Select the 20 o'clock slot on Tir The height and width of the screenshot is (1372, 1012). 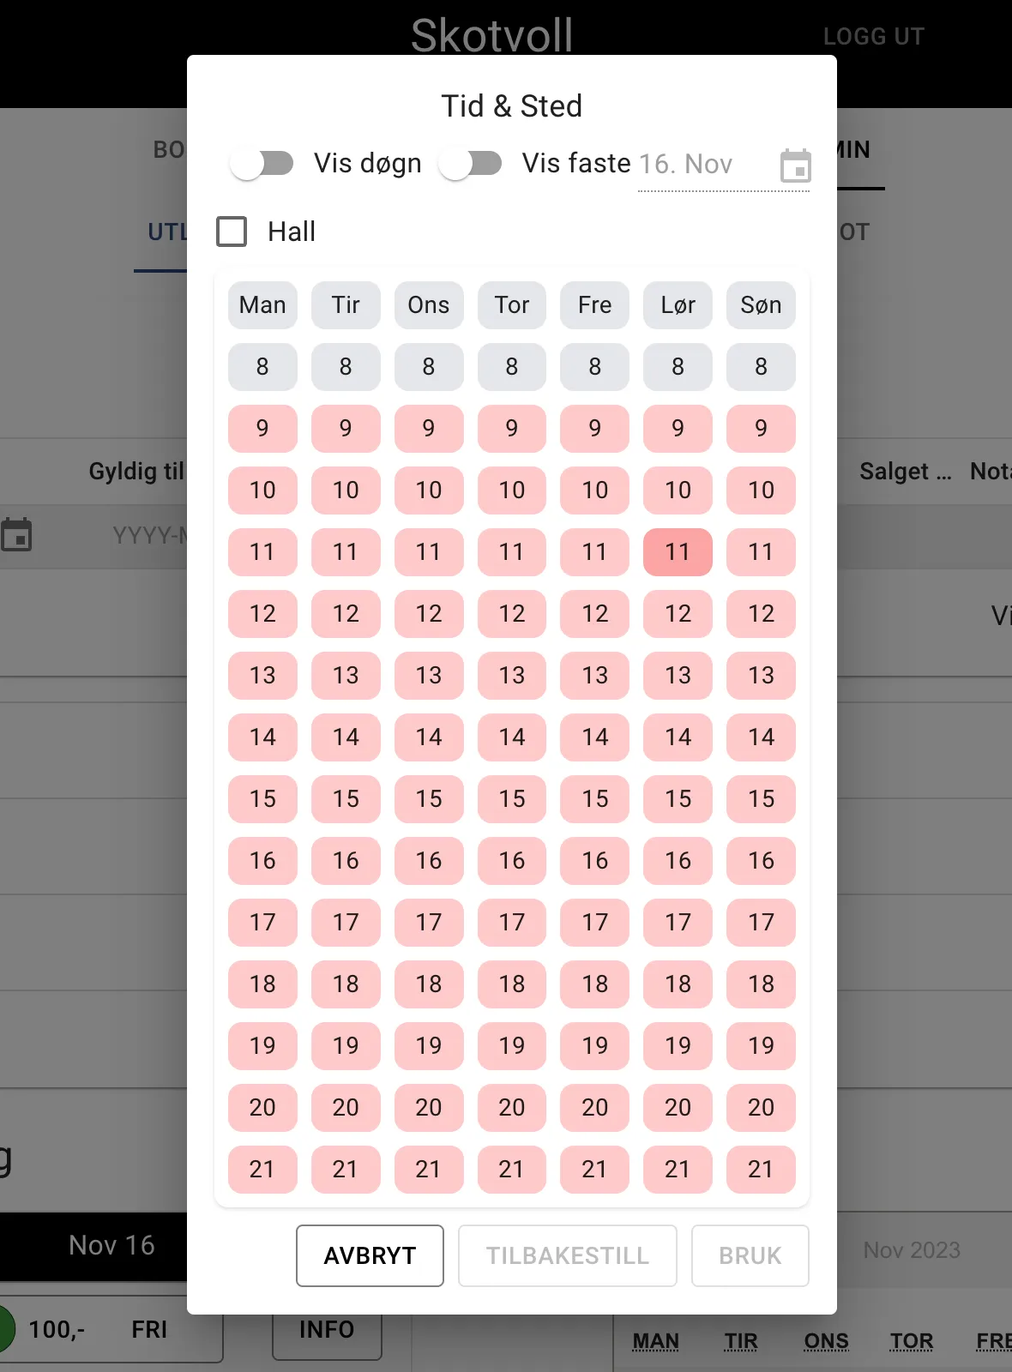[346, 1108]
